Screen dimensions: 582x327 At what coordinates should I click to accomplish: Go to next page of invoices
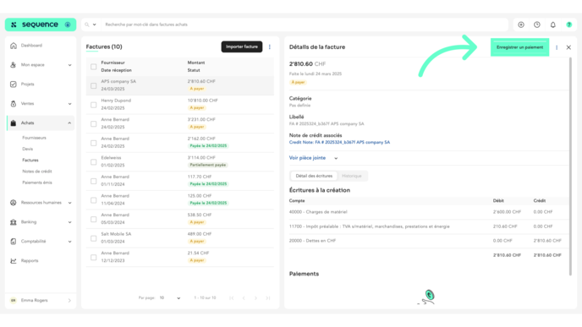click(255, 298)
